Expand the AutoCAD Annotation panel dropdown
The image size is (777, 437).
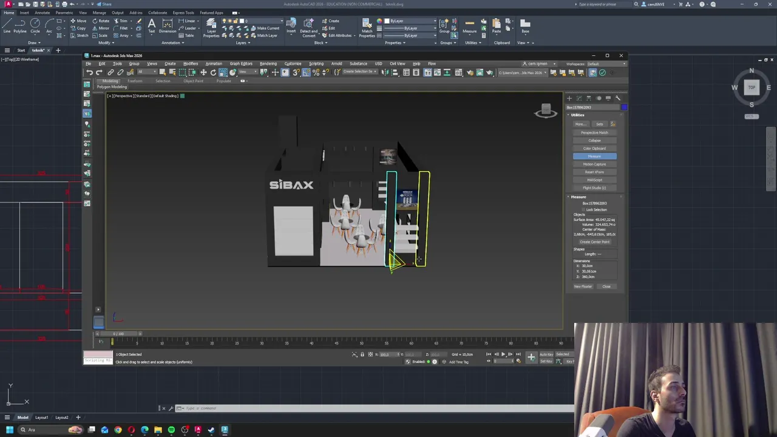pos(172,42)
